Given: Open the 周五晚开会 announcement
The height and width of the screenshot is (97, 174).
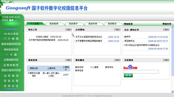Looking at the screenshot, I should (x=129, y=41).
